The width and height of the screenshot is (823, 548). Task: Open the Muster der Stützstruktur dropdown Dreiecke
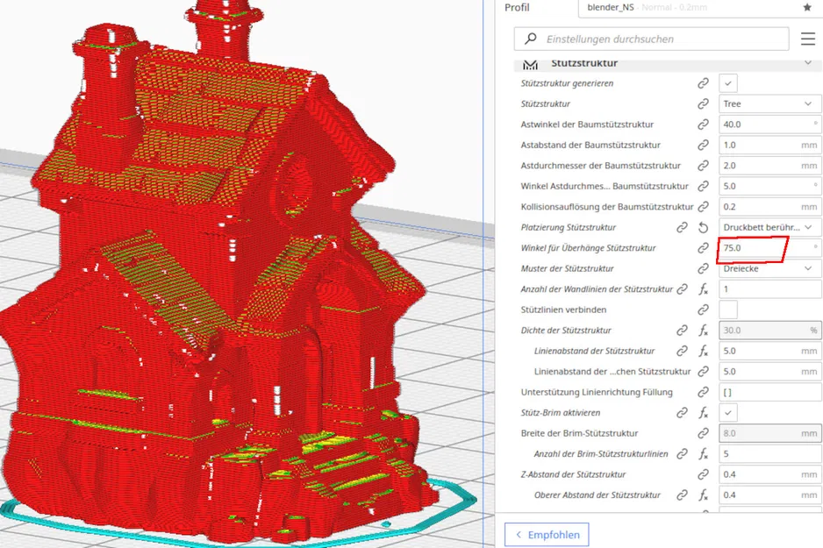770,268
